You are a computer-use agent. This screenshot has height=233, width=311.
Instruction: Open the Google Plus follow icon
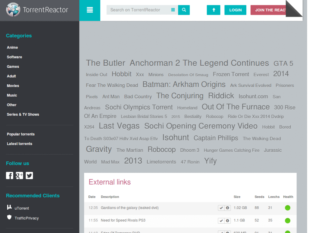[x=19, y=176]
